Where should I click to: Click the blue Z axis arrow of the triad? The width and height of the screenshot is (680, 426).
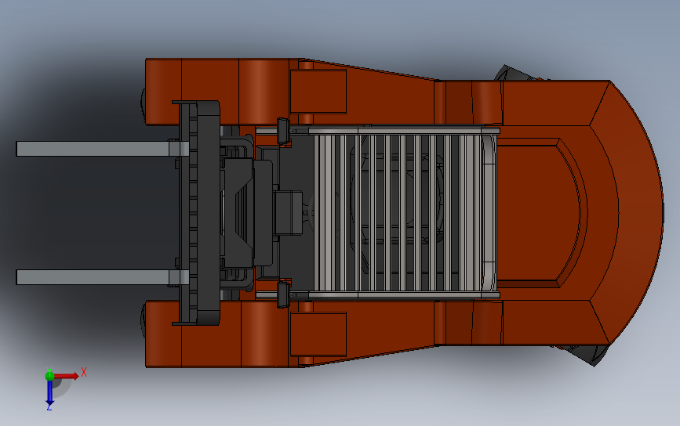49,393
